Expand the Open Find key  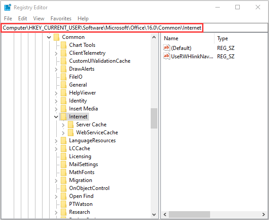pyautogui.click(x=56, y=197)
